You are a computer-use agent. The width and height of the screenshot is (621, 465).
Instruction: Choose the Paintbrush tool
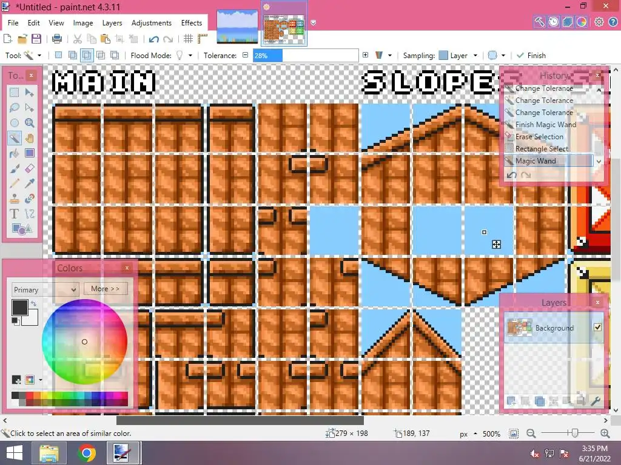[x=15, y=168]
